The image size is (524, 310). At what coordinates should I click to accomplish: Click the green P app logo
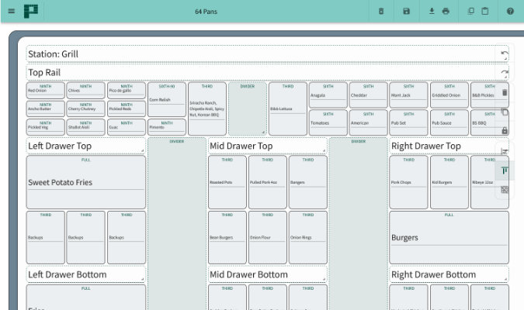tap(31, 11)
